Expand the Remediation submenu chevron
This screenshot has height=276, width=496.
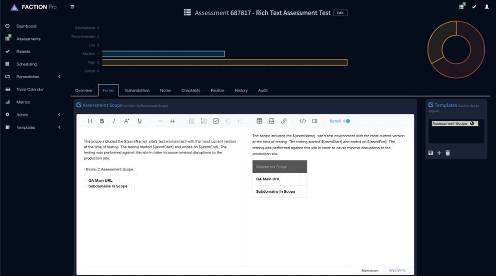(59, 77)
